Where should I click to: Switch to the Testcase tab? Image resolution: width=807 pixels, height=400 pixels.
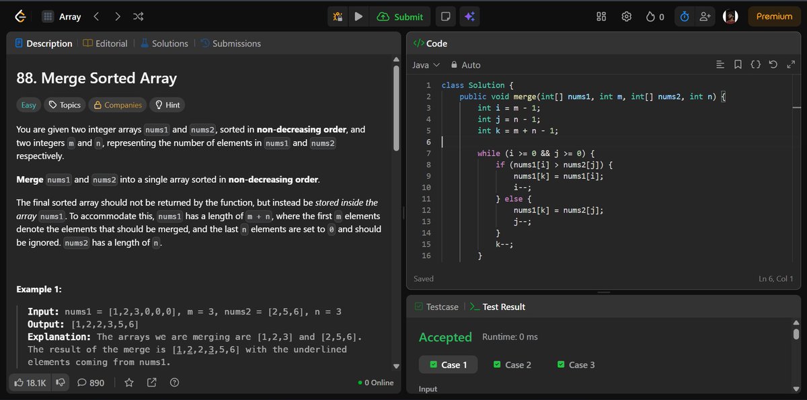pos(441,307)
